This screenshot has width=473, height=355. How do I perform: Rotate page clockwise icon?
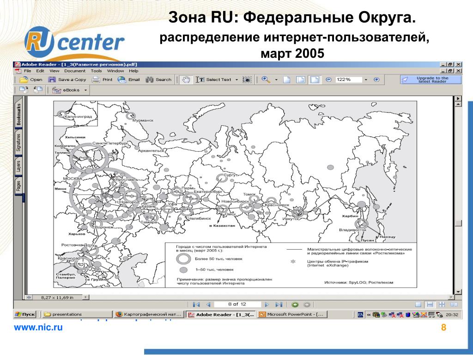(24, 90)
